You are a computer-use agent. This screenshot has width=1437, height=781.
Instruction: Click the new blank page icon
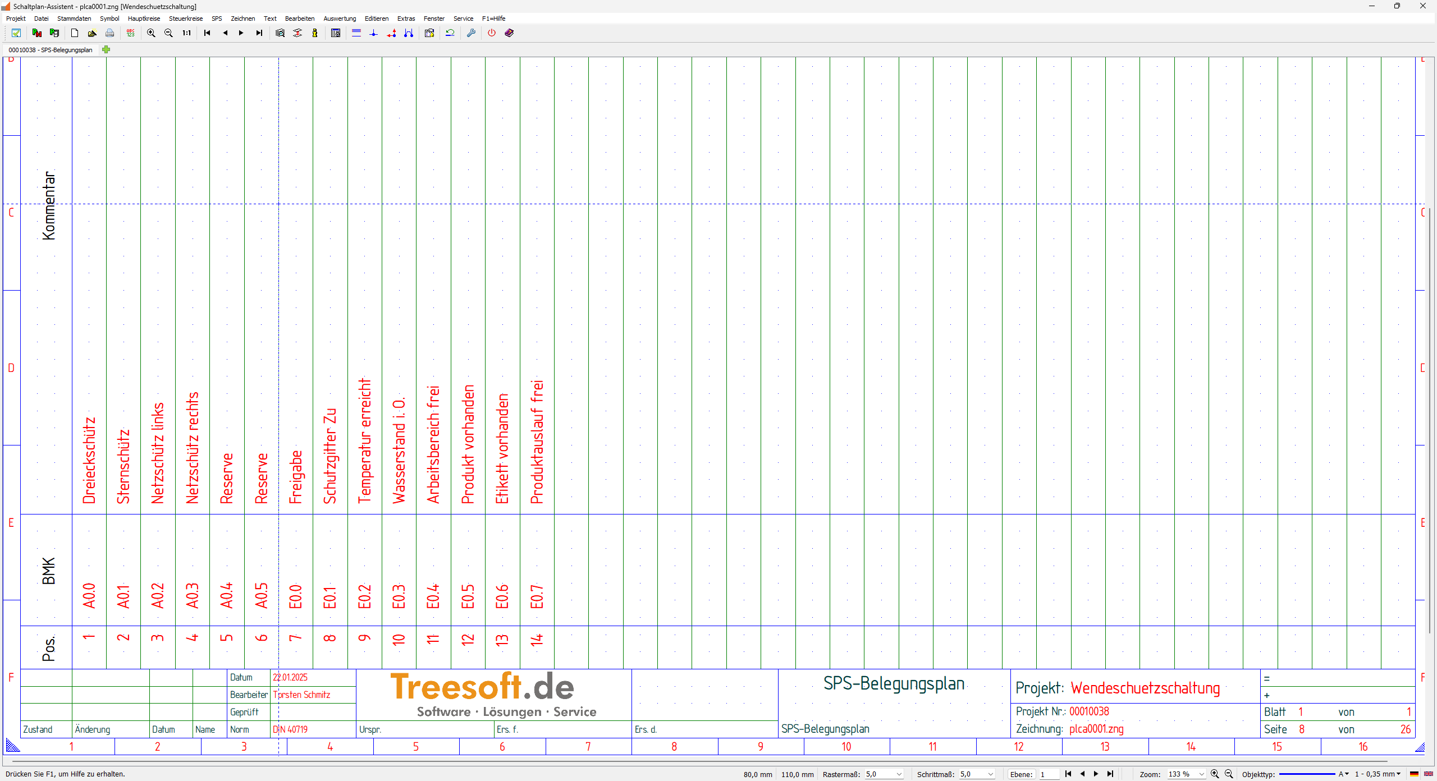tap(74, 33)
